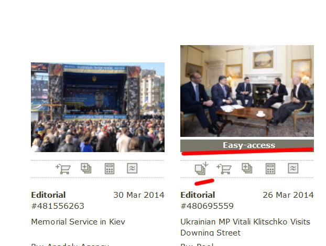The image size is (326, 246).
Task: Download the Easy-access Klitschko image
Action: point(201,168)
